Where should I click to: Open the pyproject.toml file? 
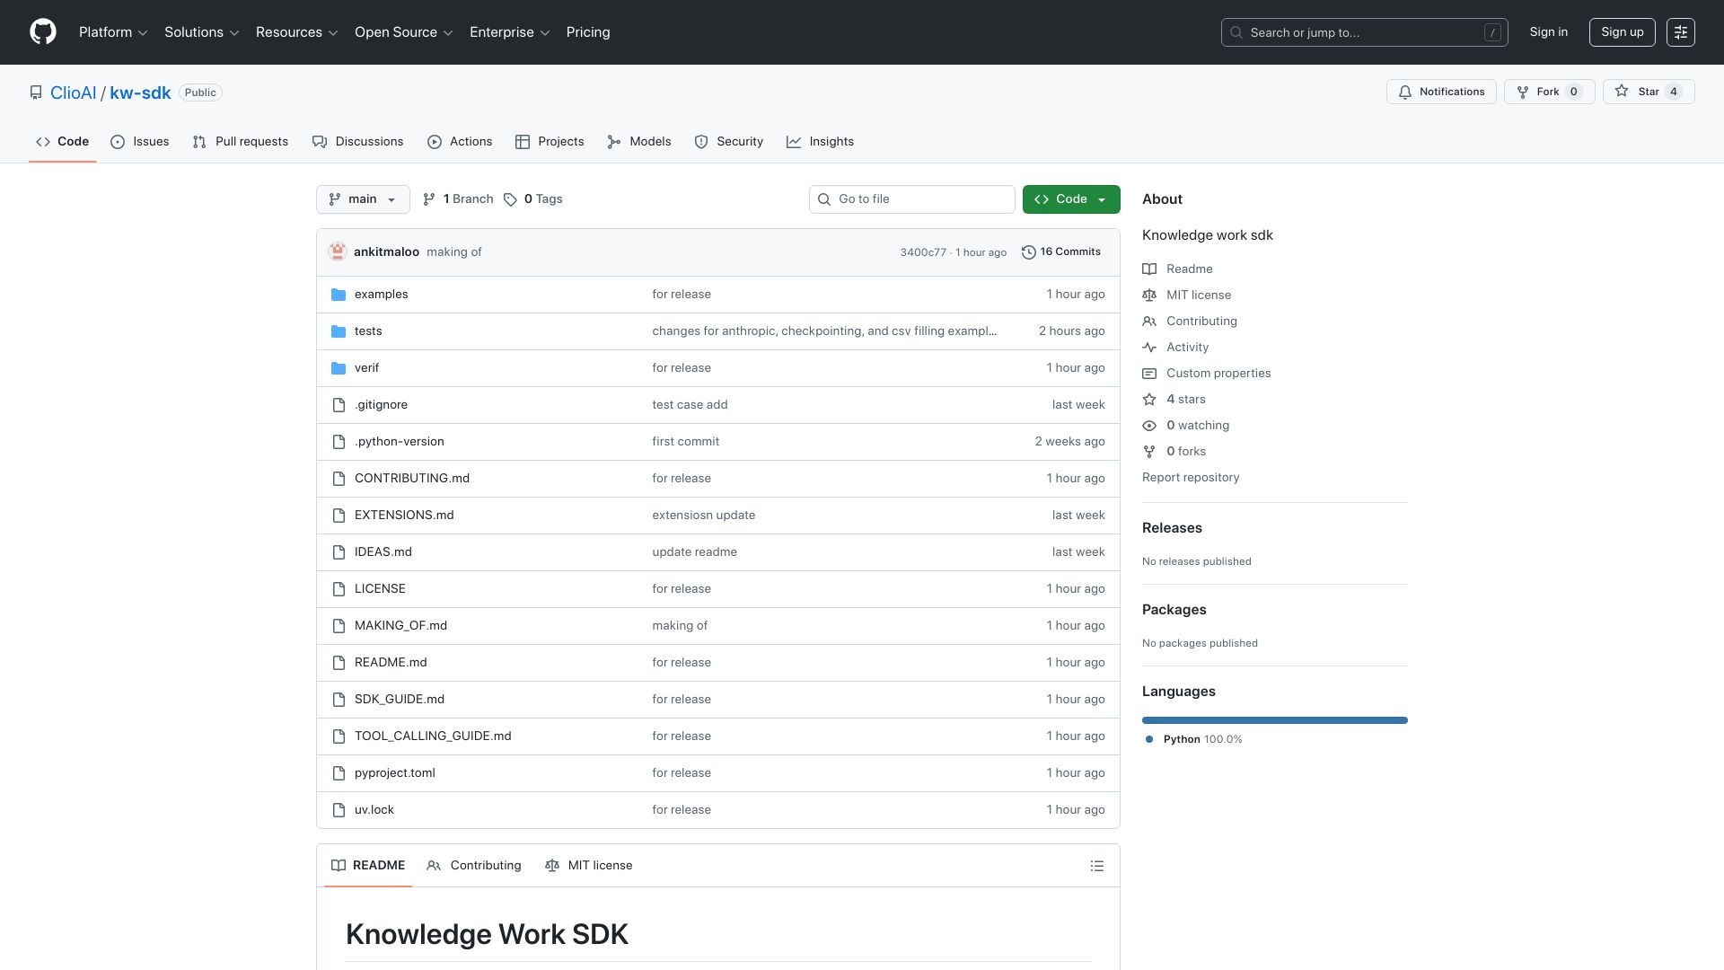(394, 773)
